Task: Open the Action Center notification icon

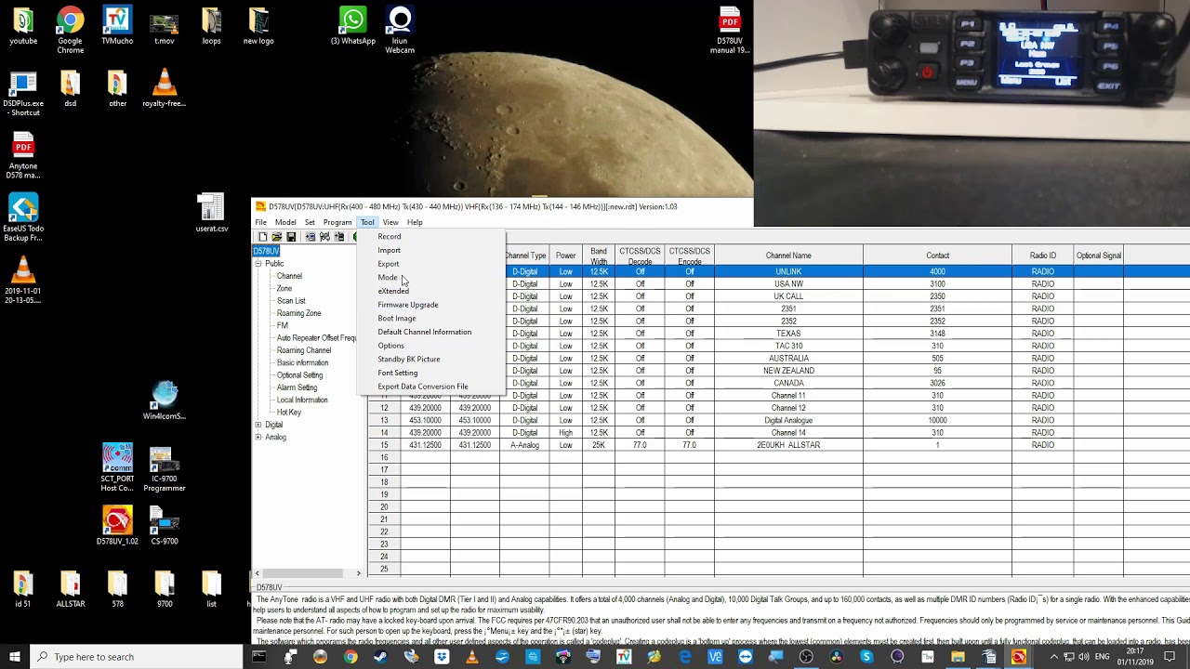Action: (x=1170, y=657)
